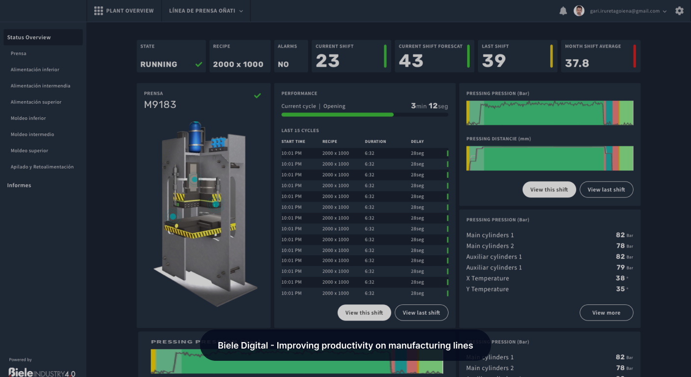Open the Prensa sidebar item

(19, 54)
